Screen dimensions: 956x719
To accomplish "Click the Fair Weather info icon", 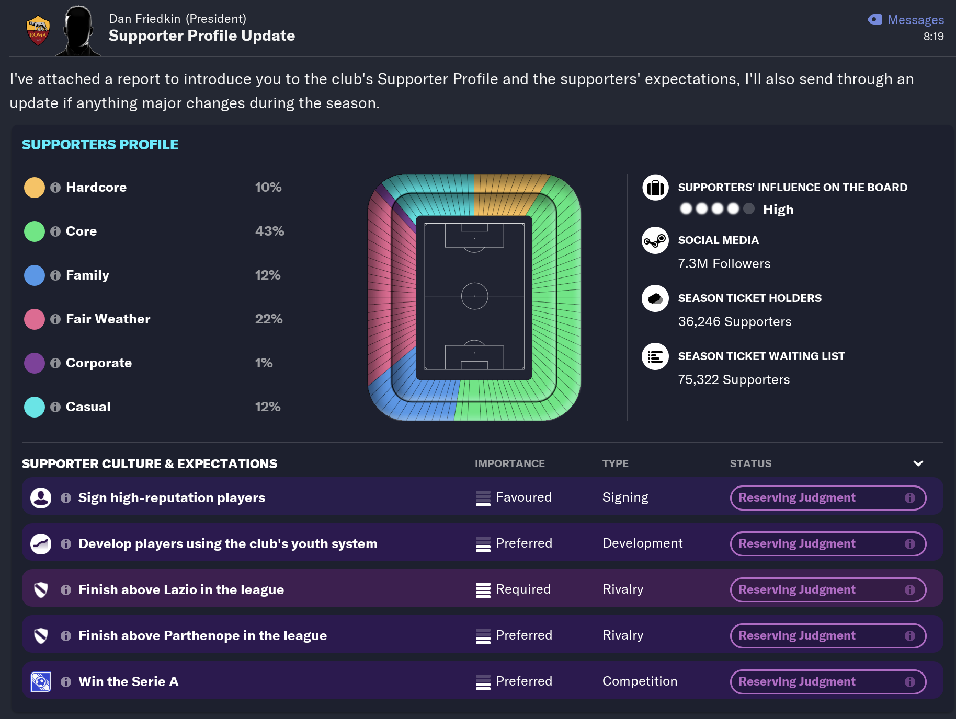I will click(x=55, y=319).
